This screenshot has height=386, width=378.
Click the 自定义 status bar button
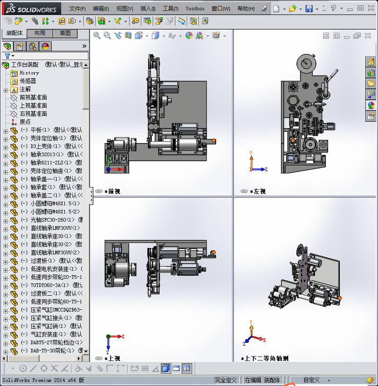312,380
